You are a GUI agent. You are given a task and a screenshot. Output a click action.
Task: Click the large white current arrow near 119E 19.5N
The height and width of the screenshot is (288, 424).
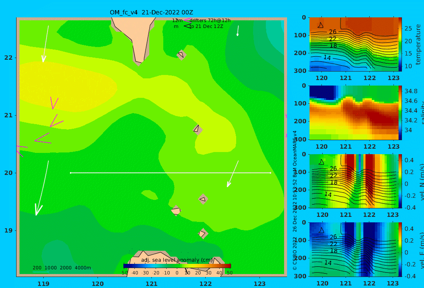pos(42,188)
